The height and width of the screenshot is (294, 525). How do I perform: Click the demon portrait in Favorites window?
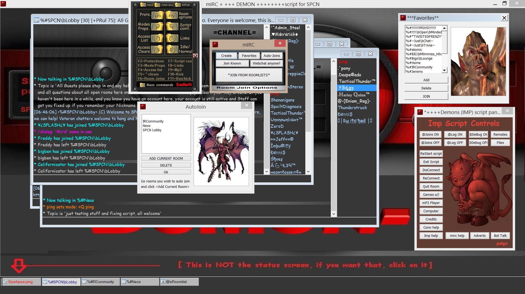click(478, 61)
